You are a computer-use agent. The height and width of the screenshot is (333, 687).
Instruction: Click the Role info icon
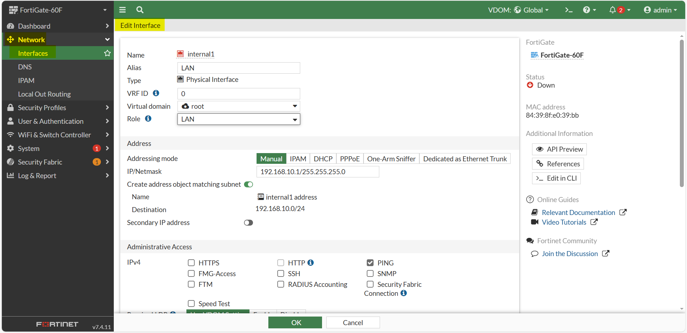[148, 118]
